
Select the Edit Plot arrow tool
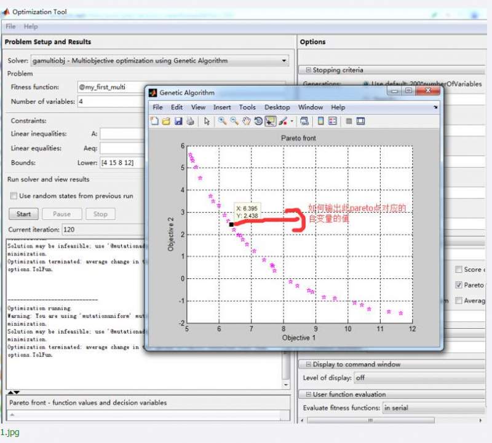(207, 121)
